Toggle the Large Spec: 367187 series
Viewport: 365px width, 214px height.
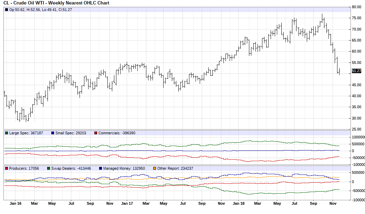(26, 133)
